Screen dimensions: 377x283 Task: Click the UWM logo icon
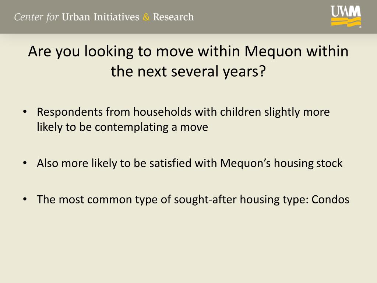[x=346, y=16]
